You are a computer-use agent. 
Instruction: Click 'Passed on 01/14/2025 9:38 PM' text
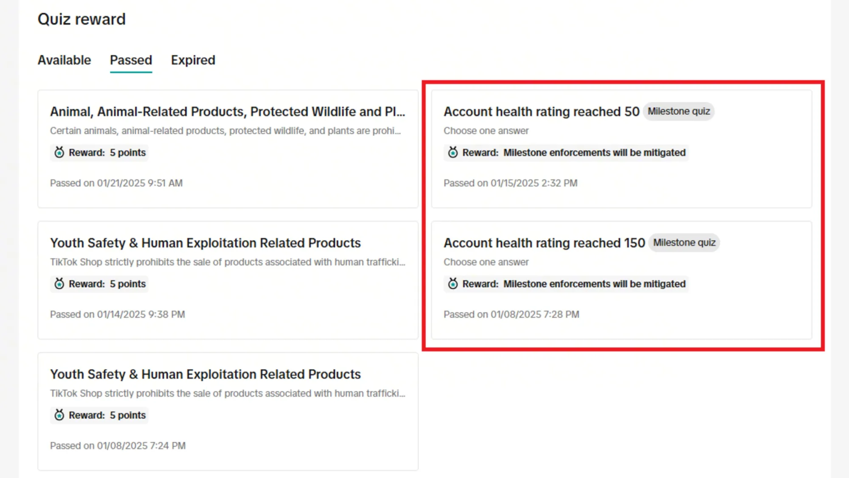(x=118, y=314)
